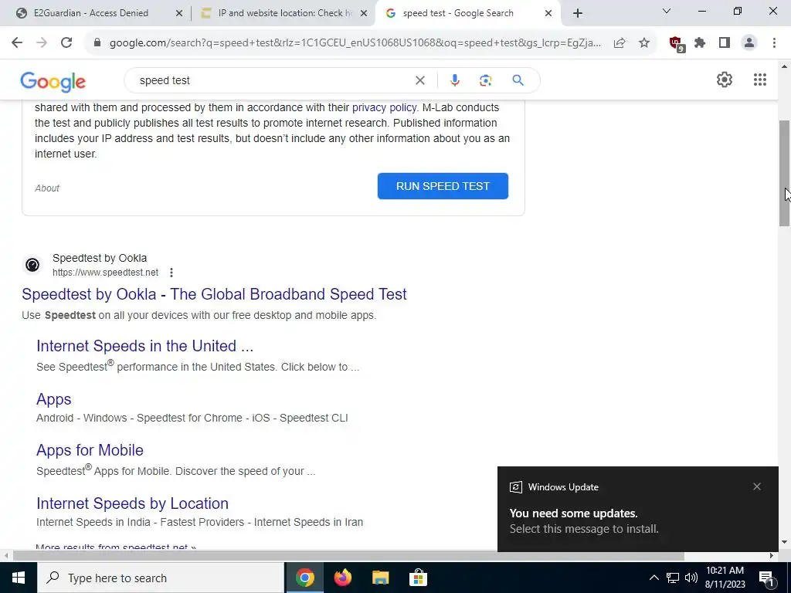Image resolution: width=791 pixels, height=593 pixels.
Task: Open Apps for Mobile sitelink
Action: click(x=90, y=450)
